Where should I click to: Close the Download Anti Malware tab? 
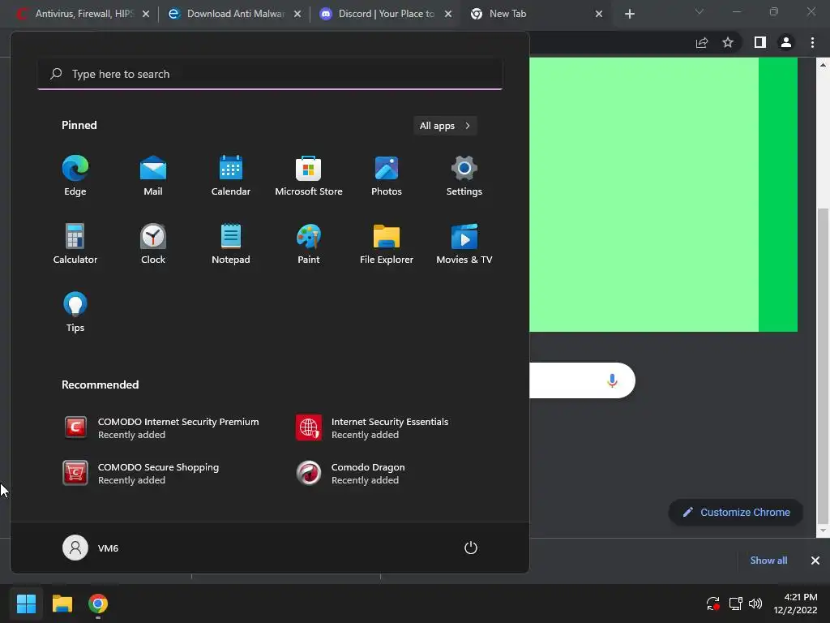297,14
